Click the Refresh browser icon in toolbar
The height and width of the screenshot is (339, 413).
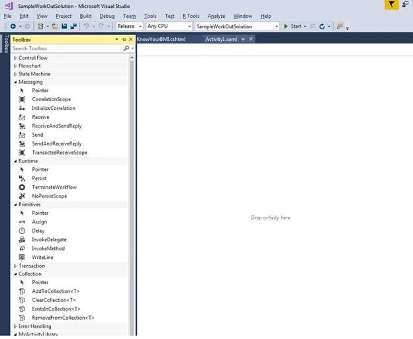point(322,26)
